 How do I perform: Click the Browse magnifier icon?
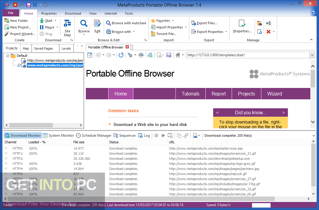pos(84,24)
